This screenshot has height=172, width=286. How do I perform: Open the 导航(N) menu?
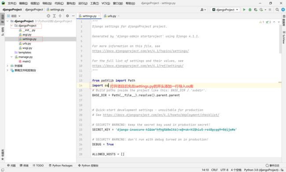point(47,3)
